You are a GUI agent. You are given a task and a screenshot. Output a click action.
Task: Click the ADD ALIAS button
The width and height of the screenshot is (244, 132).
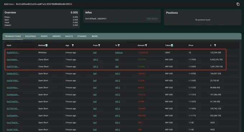tap(152, 19)
